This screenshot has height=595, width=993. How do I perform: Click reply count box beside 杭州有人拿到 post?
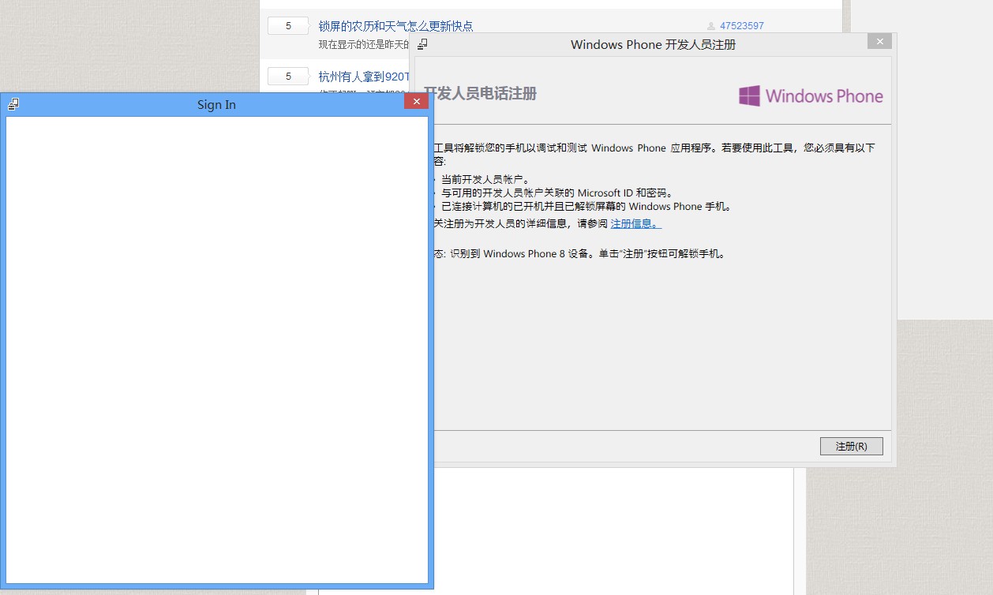[x=288, y=77]
